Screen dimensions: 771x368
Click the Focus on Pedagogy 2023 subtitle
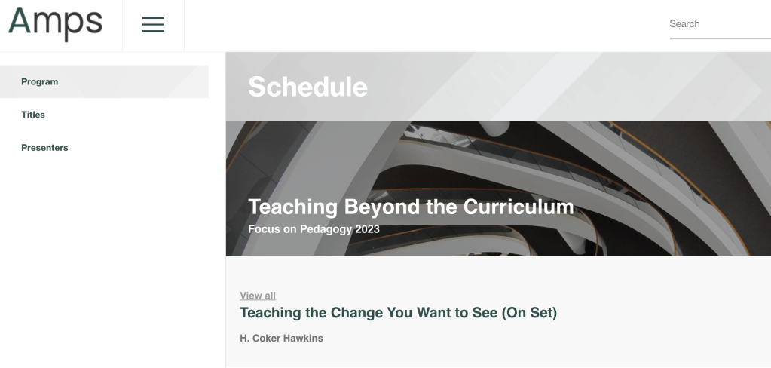click(314, 229)
